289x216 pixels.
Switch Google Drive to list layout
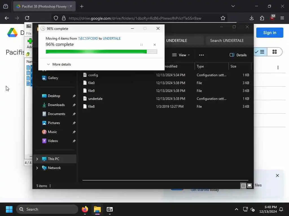(x=260, y=52)
